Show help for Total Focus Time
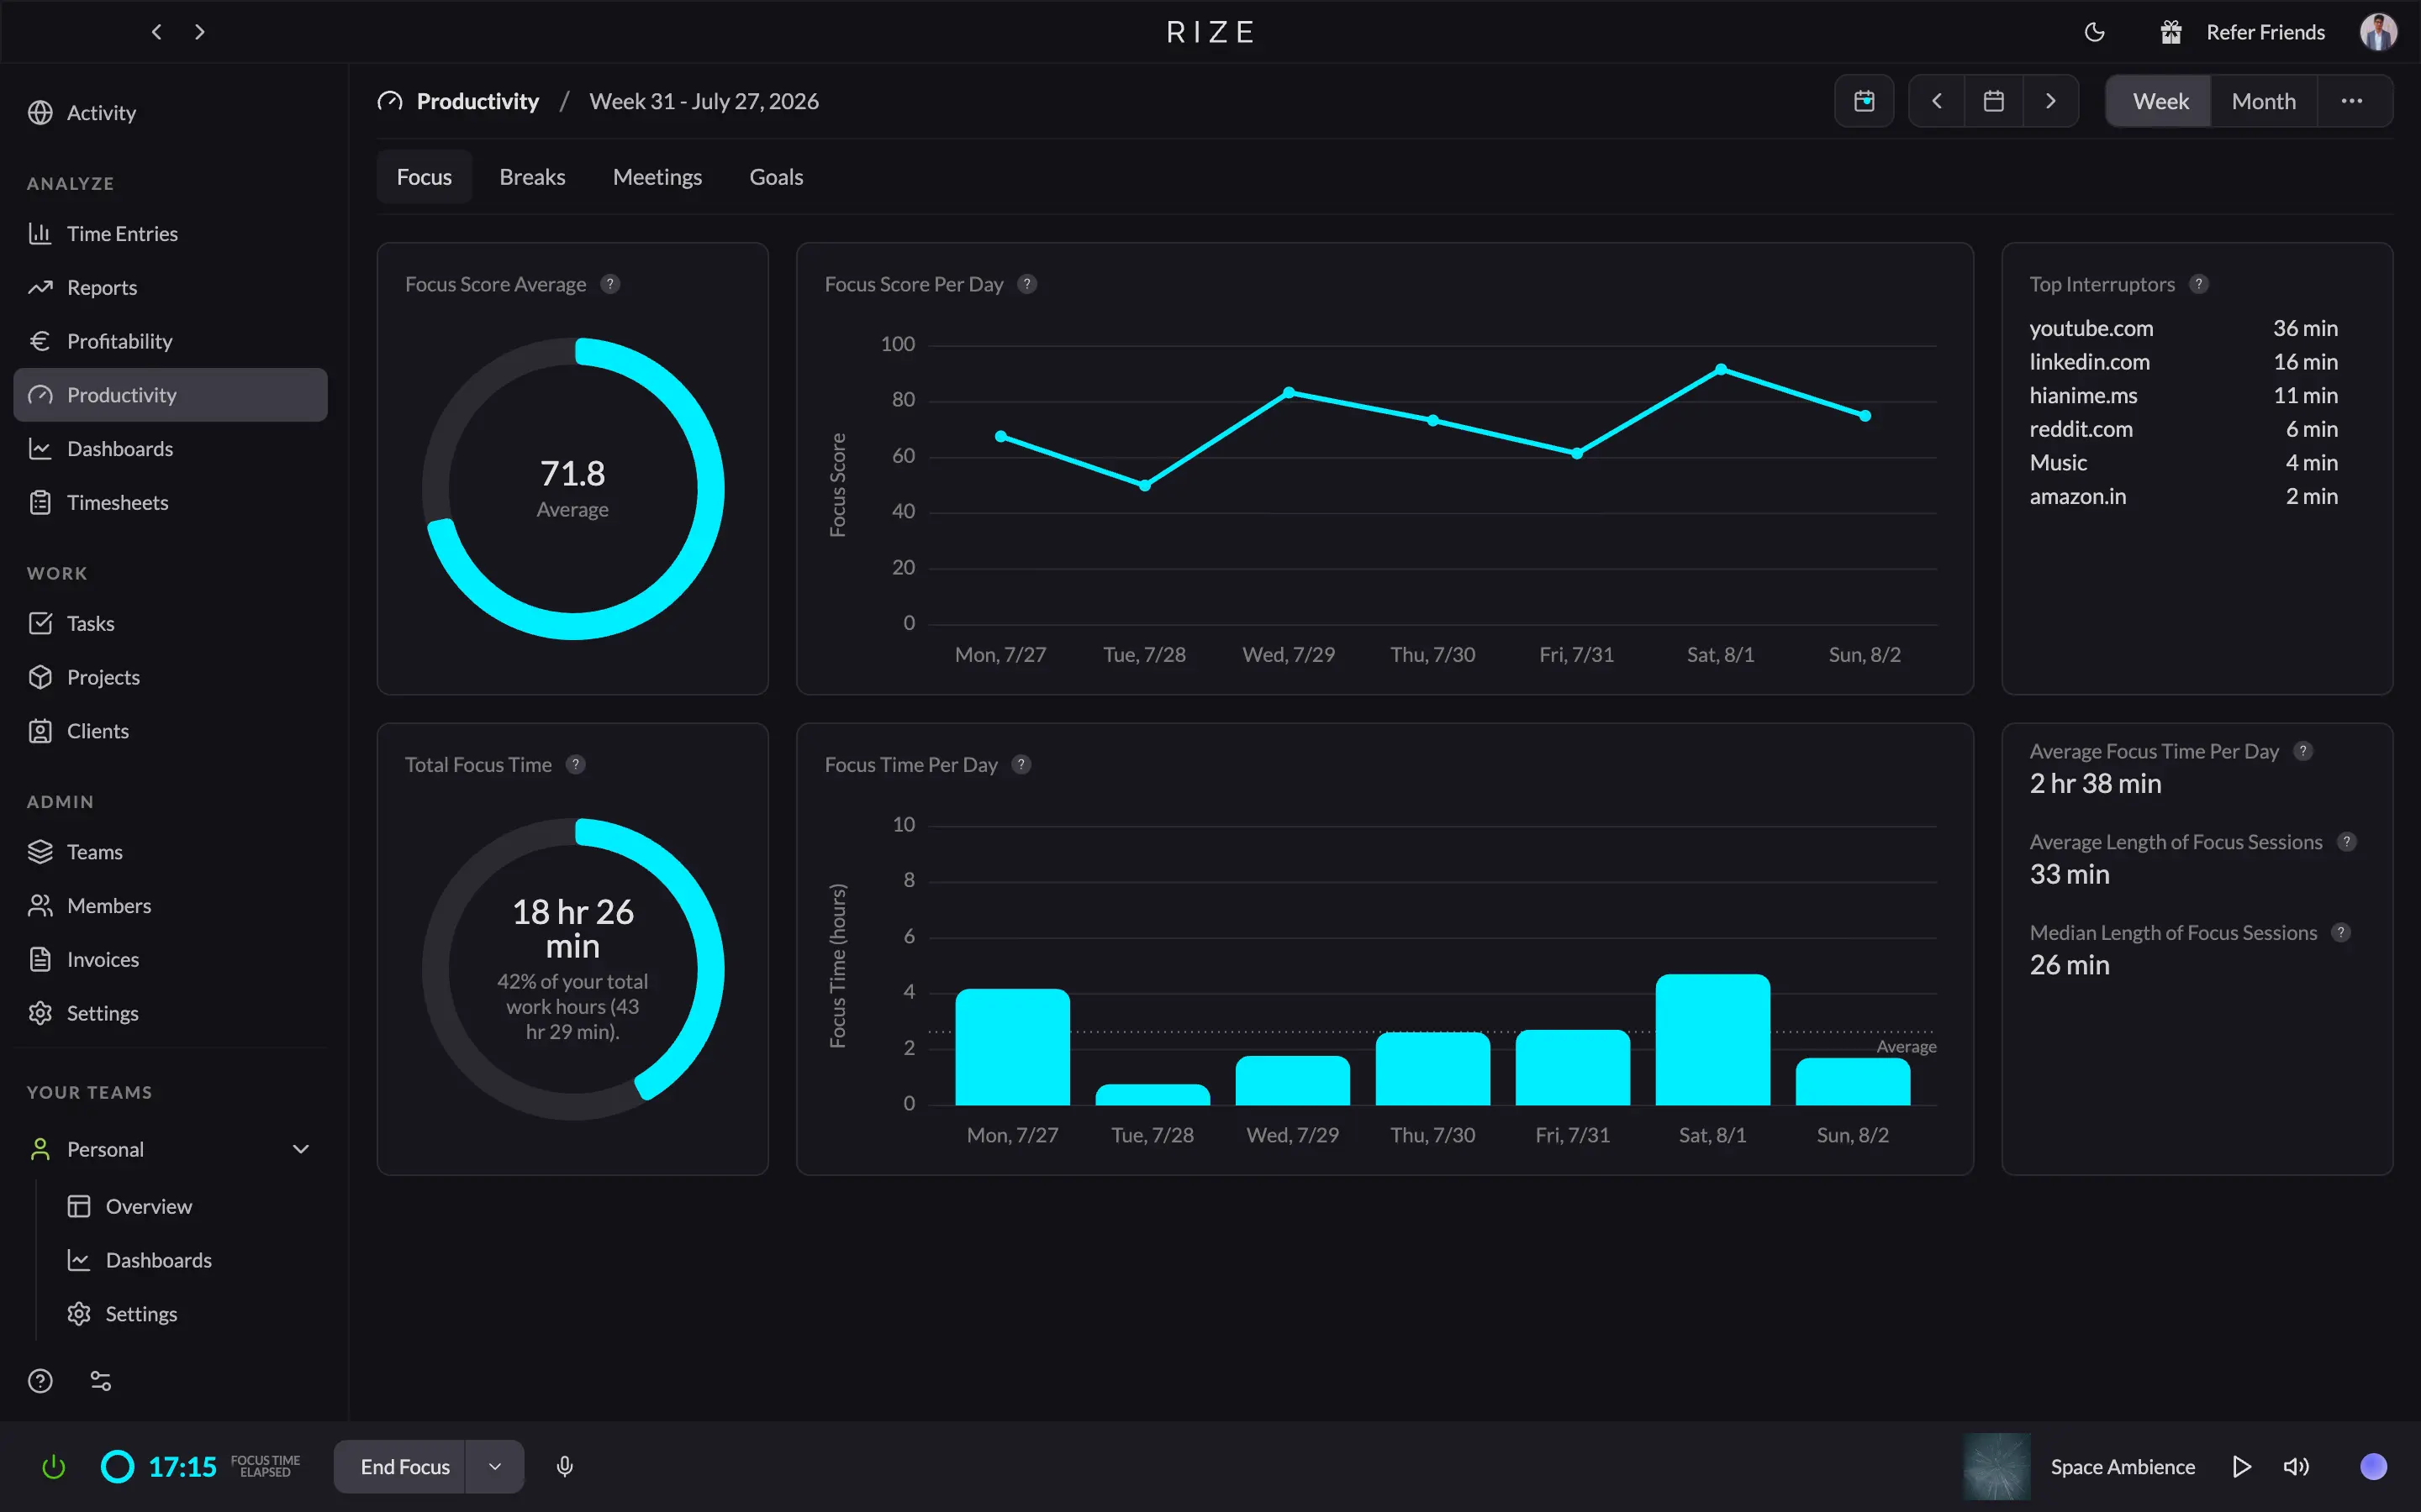This screenshot has height=1512, width=2421. coord(575,765)
